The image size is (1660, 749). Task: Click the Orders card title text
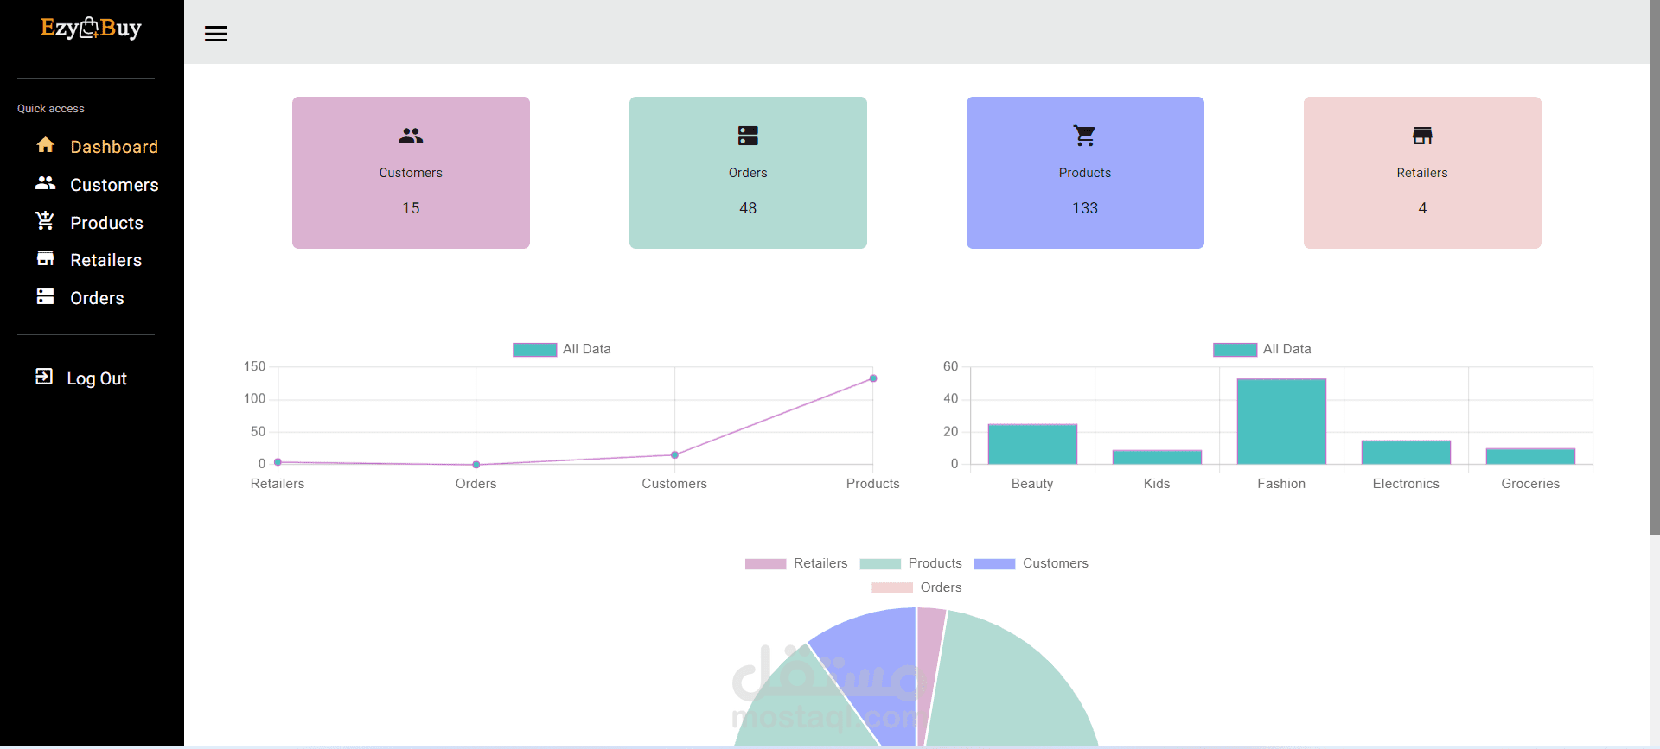(748, 173)
